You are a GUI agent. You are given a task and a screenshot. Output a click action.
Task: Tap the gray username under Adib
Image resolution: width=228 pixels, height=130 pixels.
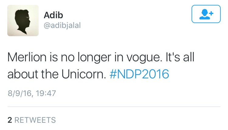pos(62,26)
